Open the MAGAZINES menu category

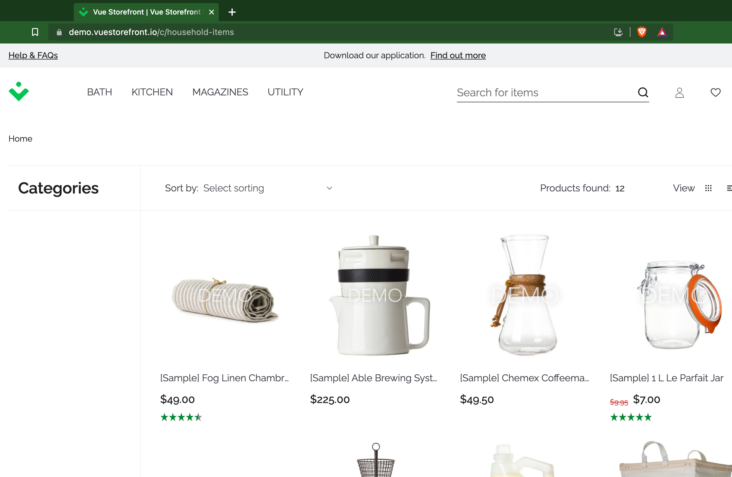coord(220,92)
